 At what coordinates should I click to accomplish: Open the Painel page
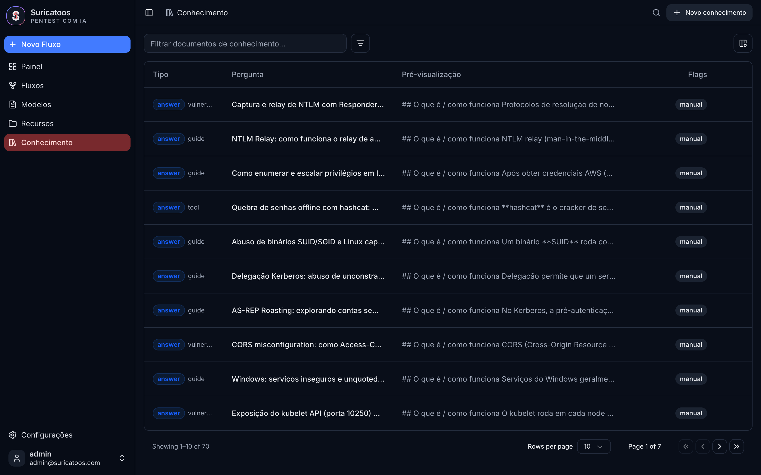tap(67, 66)
